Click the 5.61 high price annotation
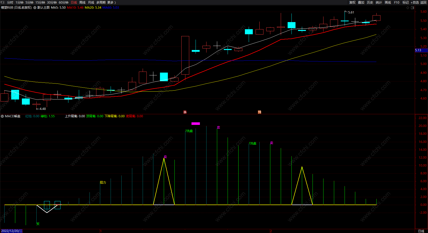The image size is (428, 233). click(351, 12)
